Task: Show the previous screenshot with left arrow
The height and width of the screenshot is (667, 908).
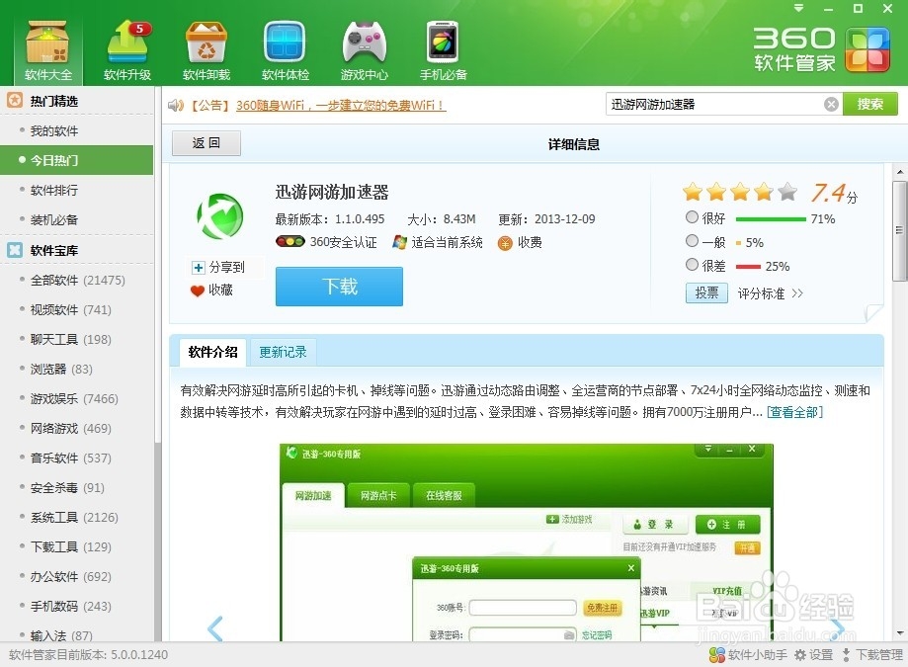Action: click(214, 628)
